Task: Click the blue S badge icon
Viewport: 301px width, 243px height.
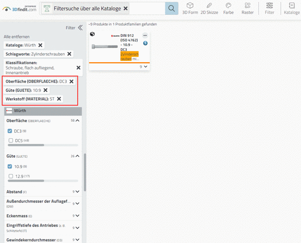Action: click(x=145, y=43)
